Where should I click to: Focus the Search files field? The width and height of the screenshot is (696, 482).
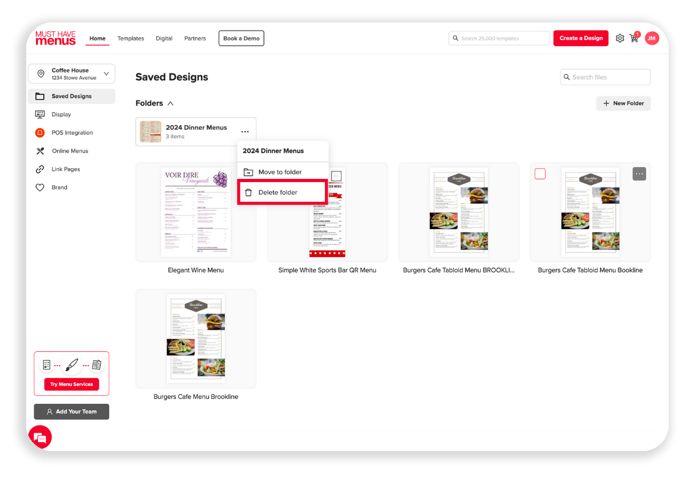click(605, 77)
